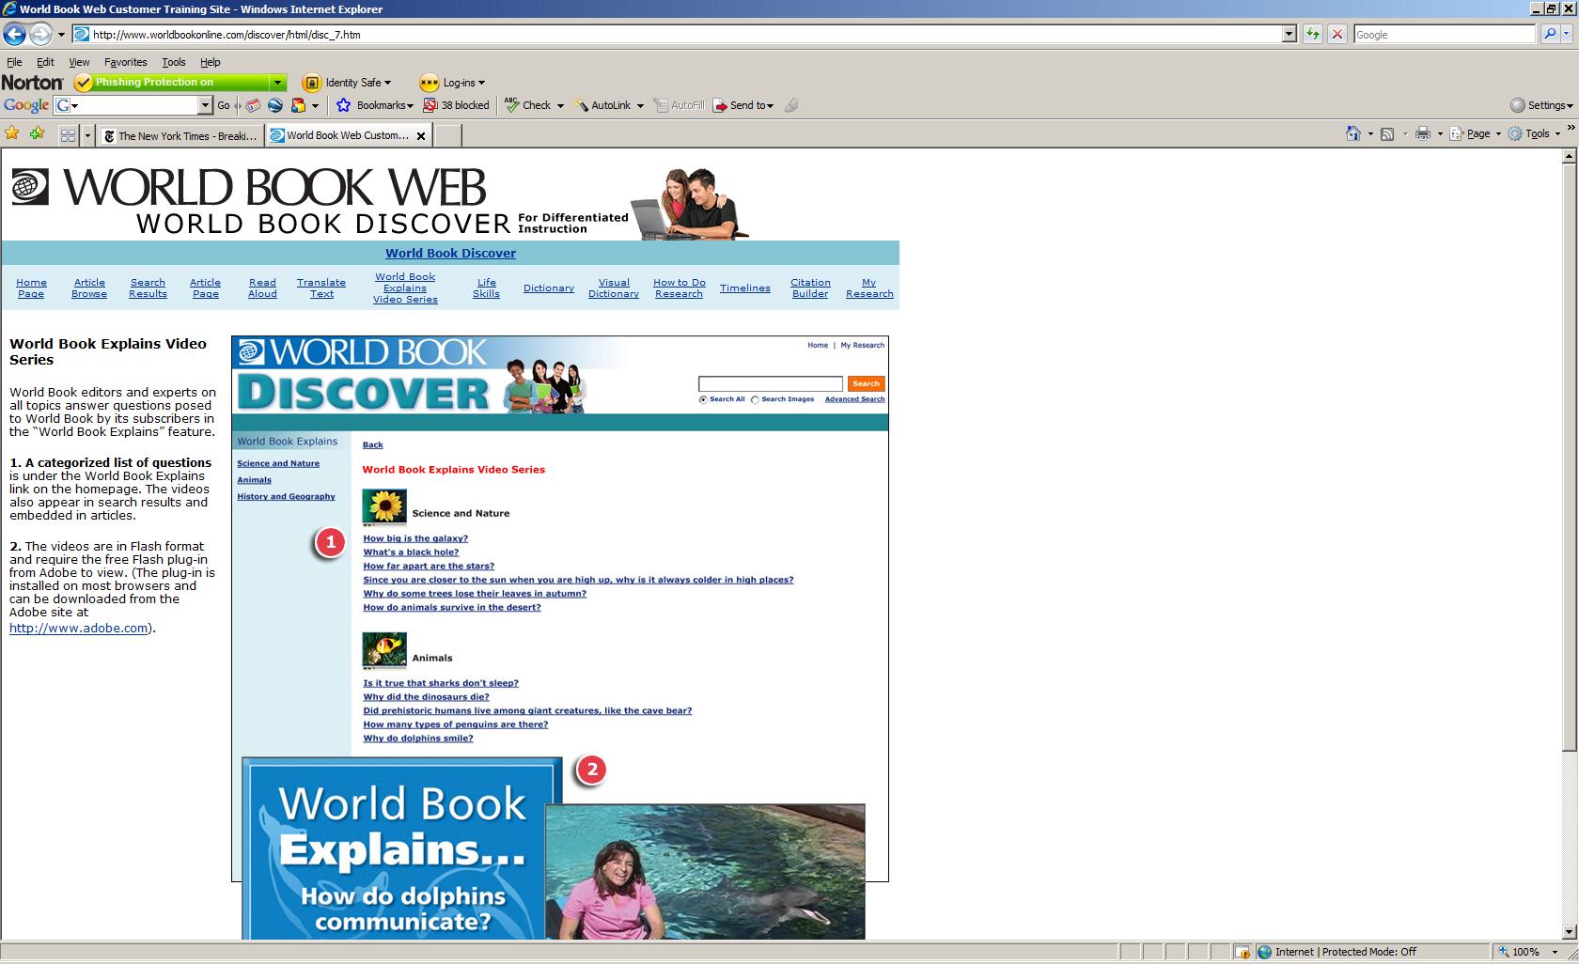This screenshot has height=964, width=1579.
Task: Open the Timelines navigation link
Action: click(x=745, y=288)
